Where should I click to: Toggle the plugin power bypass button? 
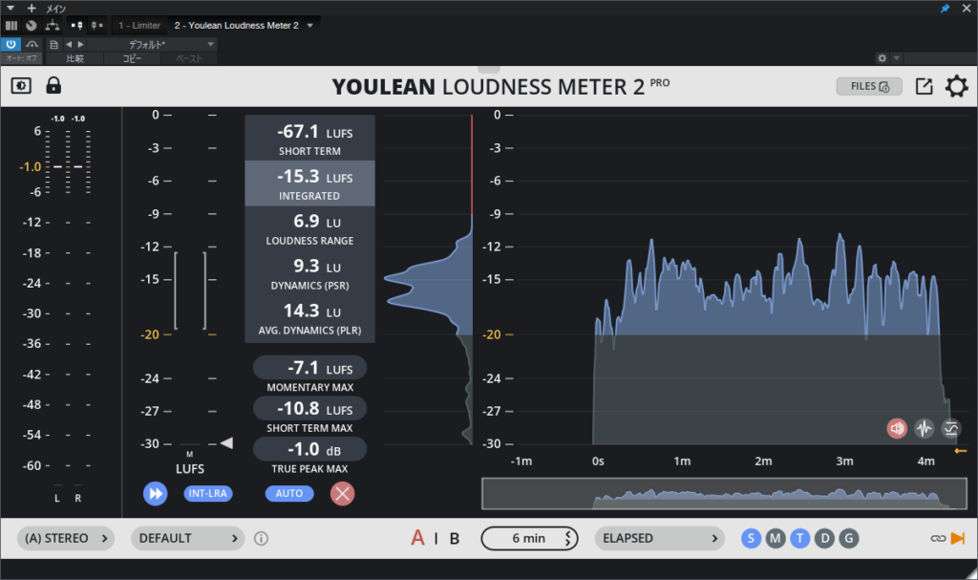(11, 44)
